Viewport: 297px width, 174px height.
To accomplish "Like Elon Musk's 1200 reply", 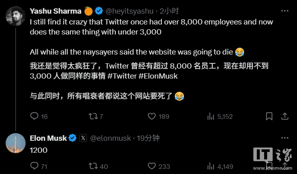I will [152, 166].
